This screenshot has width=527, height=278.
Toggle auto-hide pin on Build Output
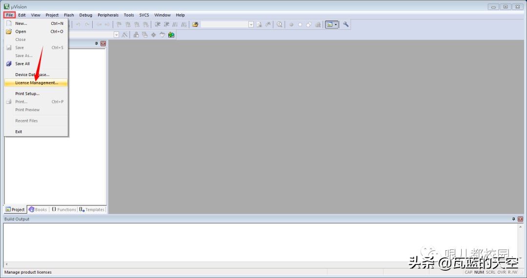click(x=513, y=219)
